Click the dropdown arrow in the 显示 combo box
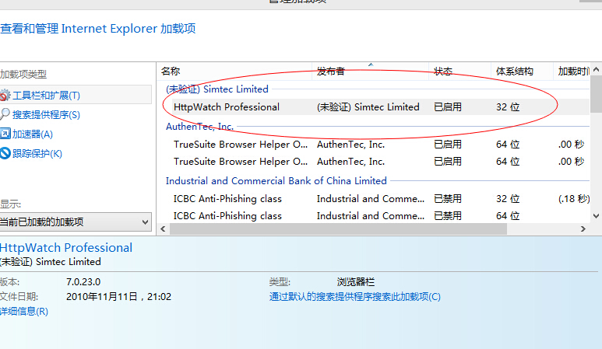This screenshot has width=602, height=349. tap(144, 222)
